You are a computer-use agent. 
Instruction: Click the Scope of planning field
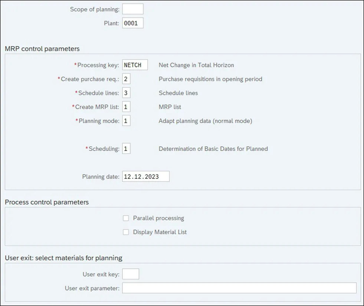click(132, 9)
